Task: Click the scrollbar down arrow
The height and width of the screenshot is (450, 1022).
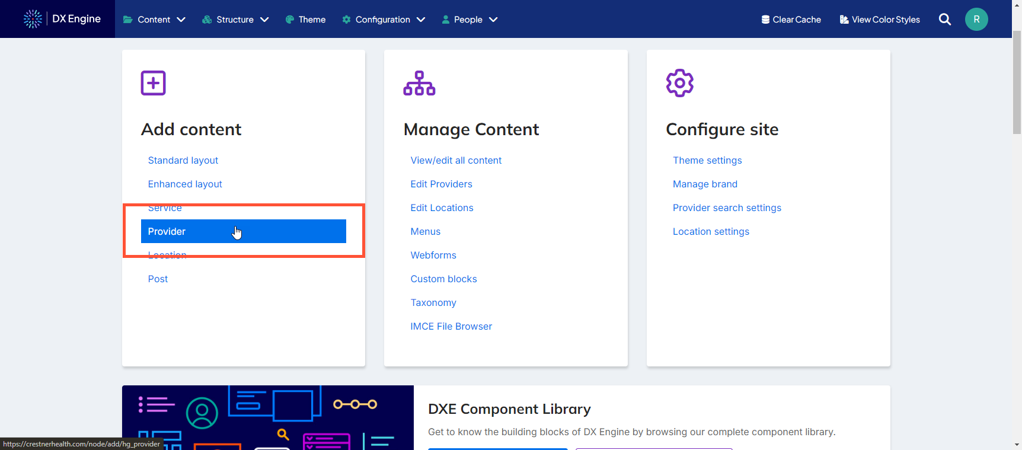Action: click(1017, 445)
